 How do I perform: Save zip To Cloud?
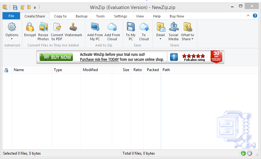(x=144, y=27)
